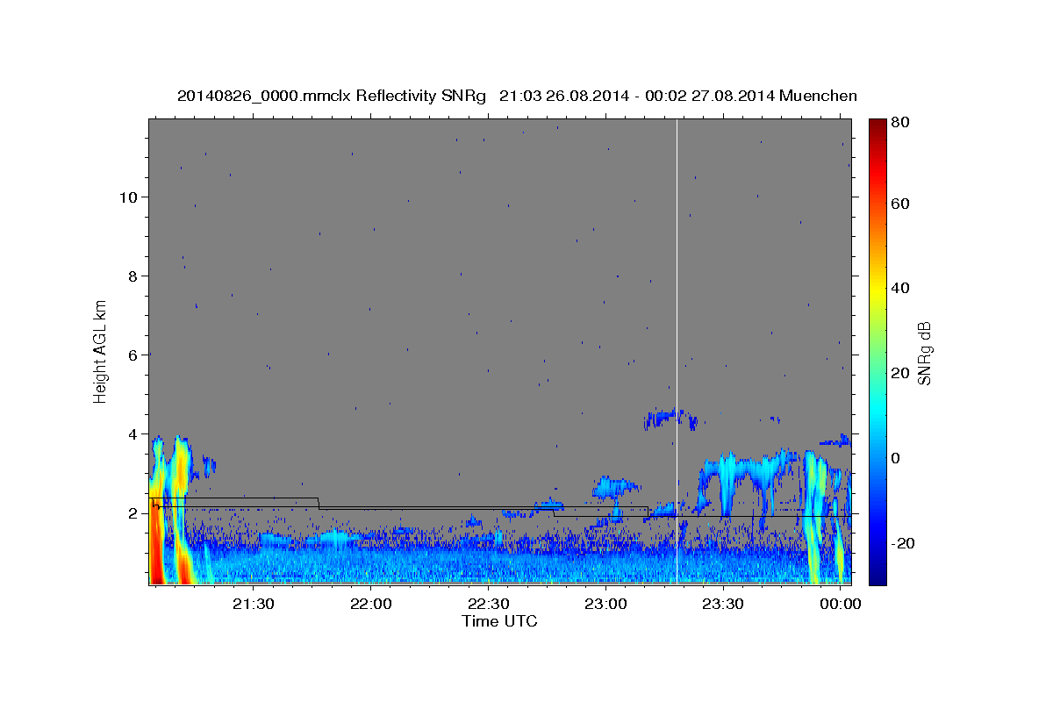Click the white vertical line near 23:18
The image size is (1053, 702).
pos(677,351)
